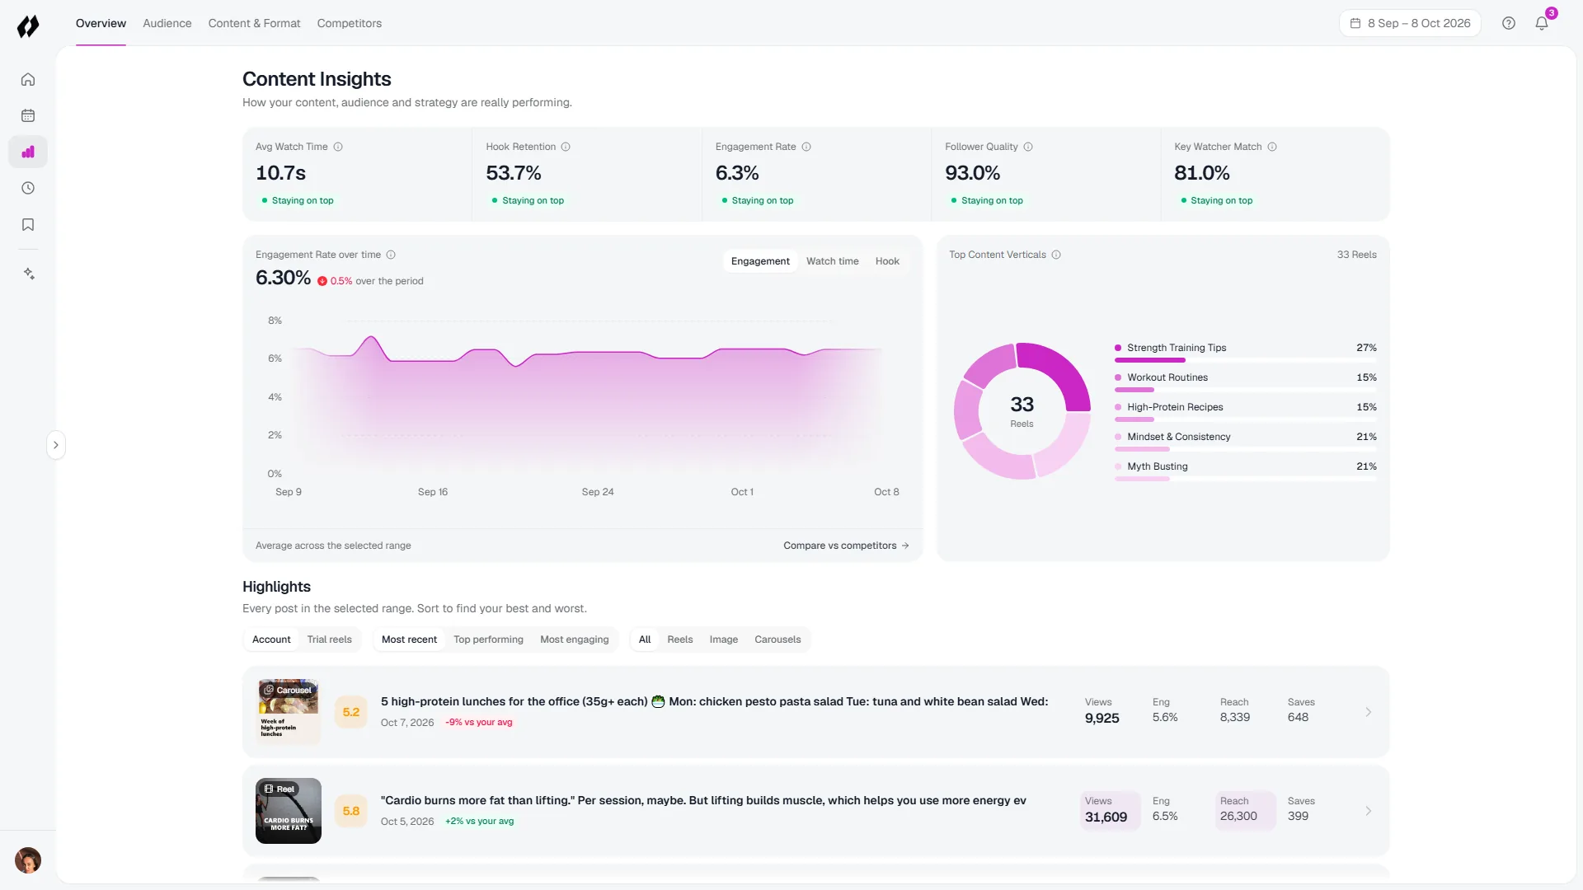Sort highlights by Most engaging
The height and width of the screenshot is (890, 1583).
pyautogui.click(x=574, y=639)
